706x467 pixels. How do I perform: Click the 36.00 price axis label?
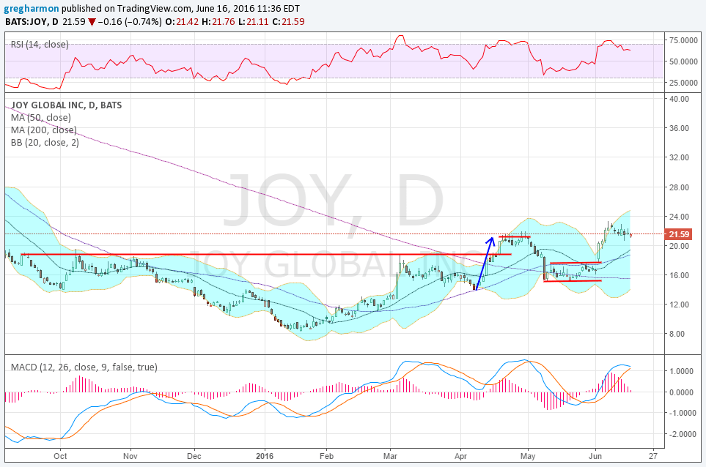click(680, 128)
